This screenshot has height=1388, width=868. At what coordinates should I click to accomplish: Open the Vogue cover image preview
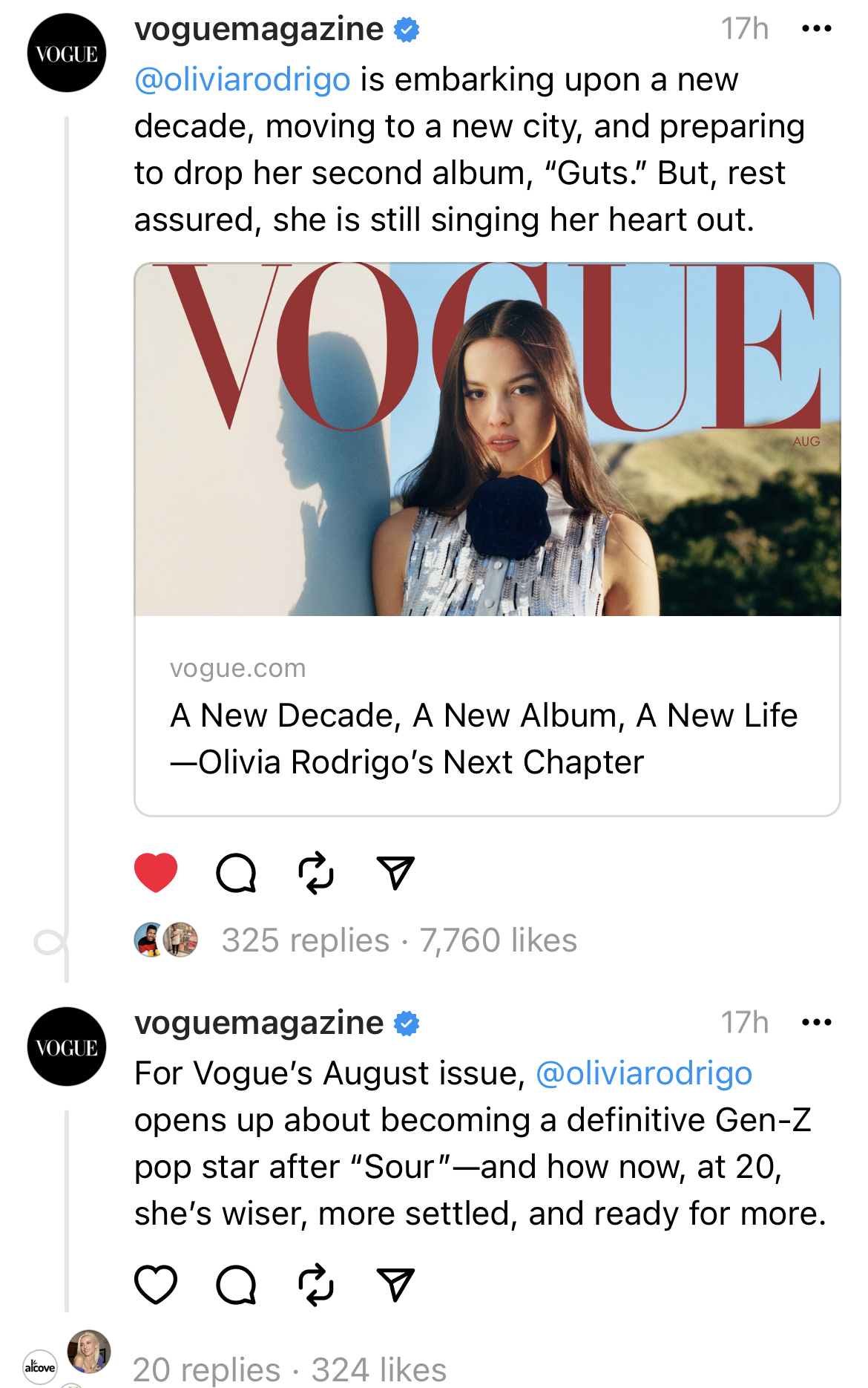pyautogui.click(x=487, y=439)
